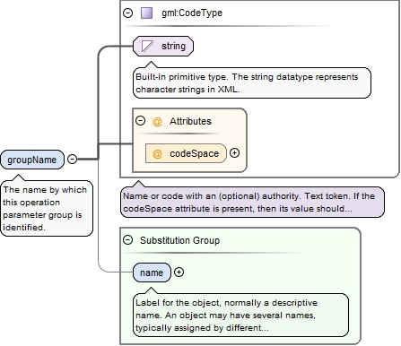401x346 pixels.
Task: Select the name element node
Action: pos(152,272)
